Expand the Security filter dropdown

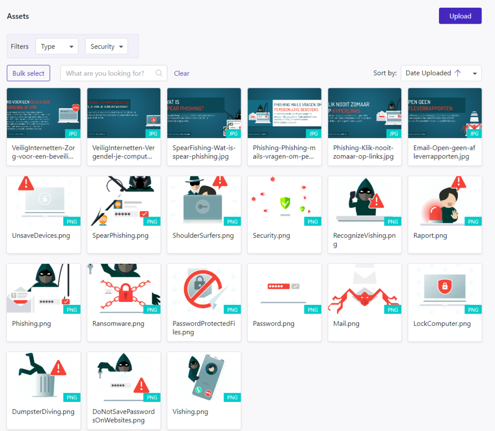106,46
